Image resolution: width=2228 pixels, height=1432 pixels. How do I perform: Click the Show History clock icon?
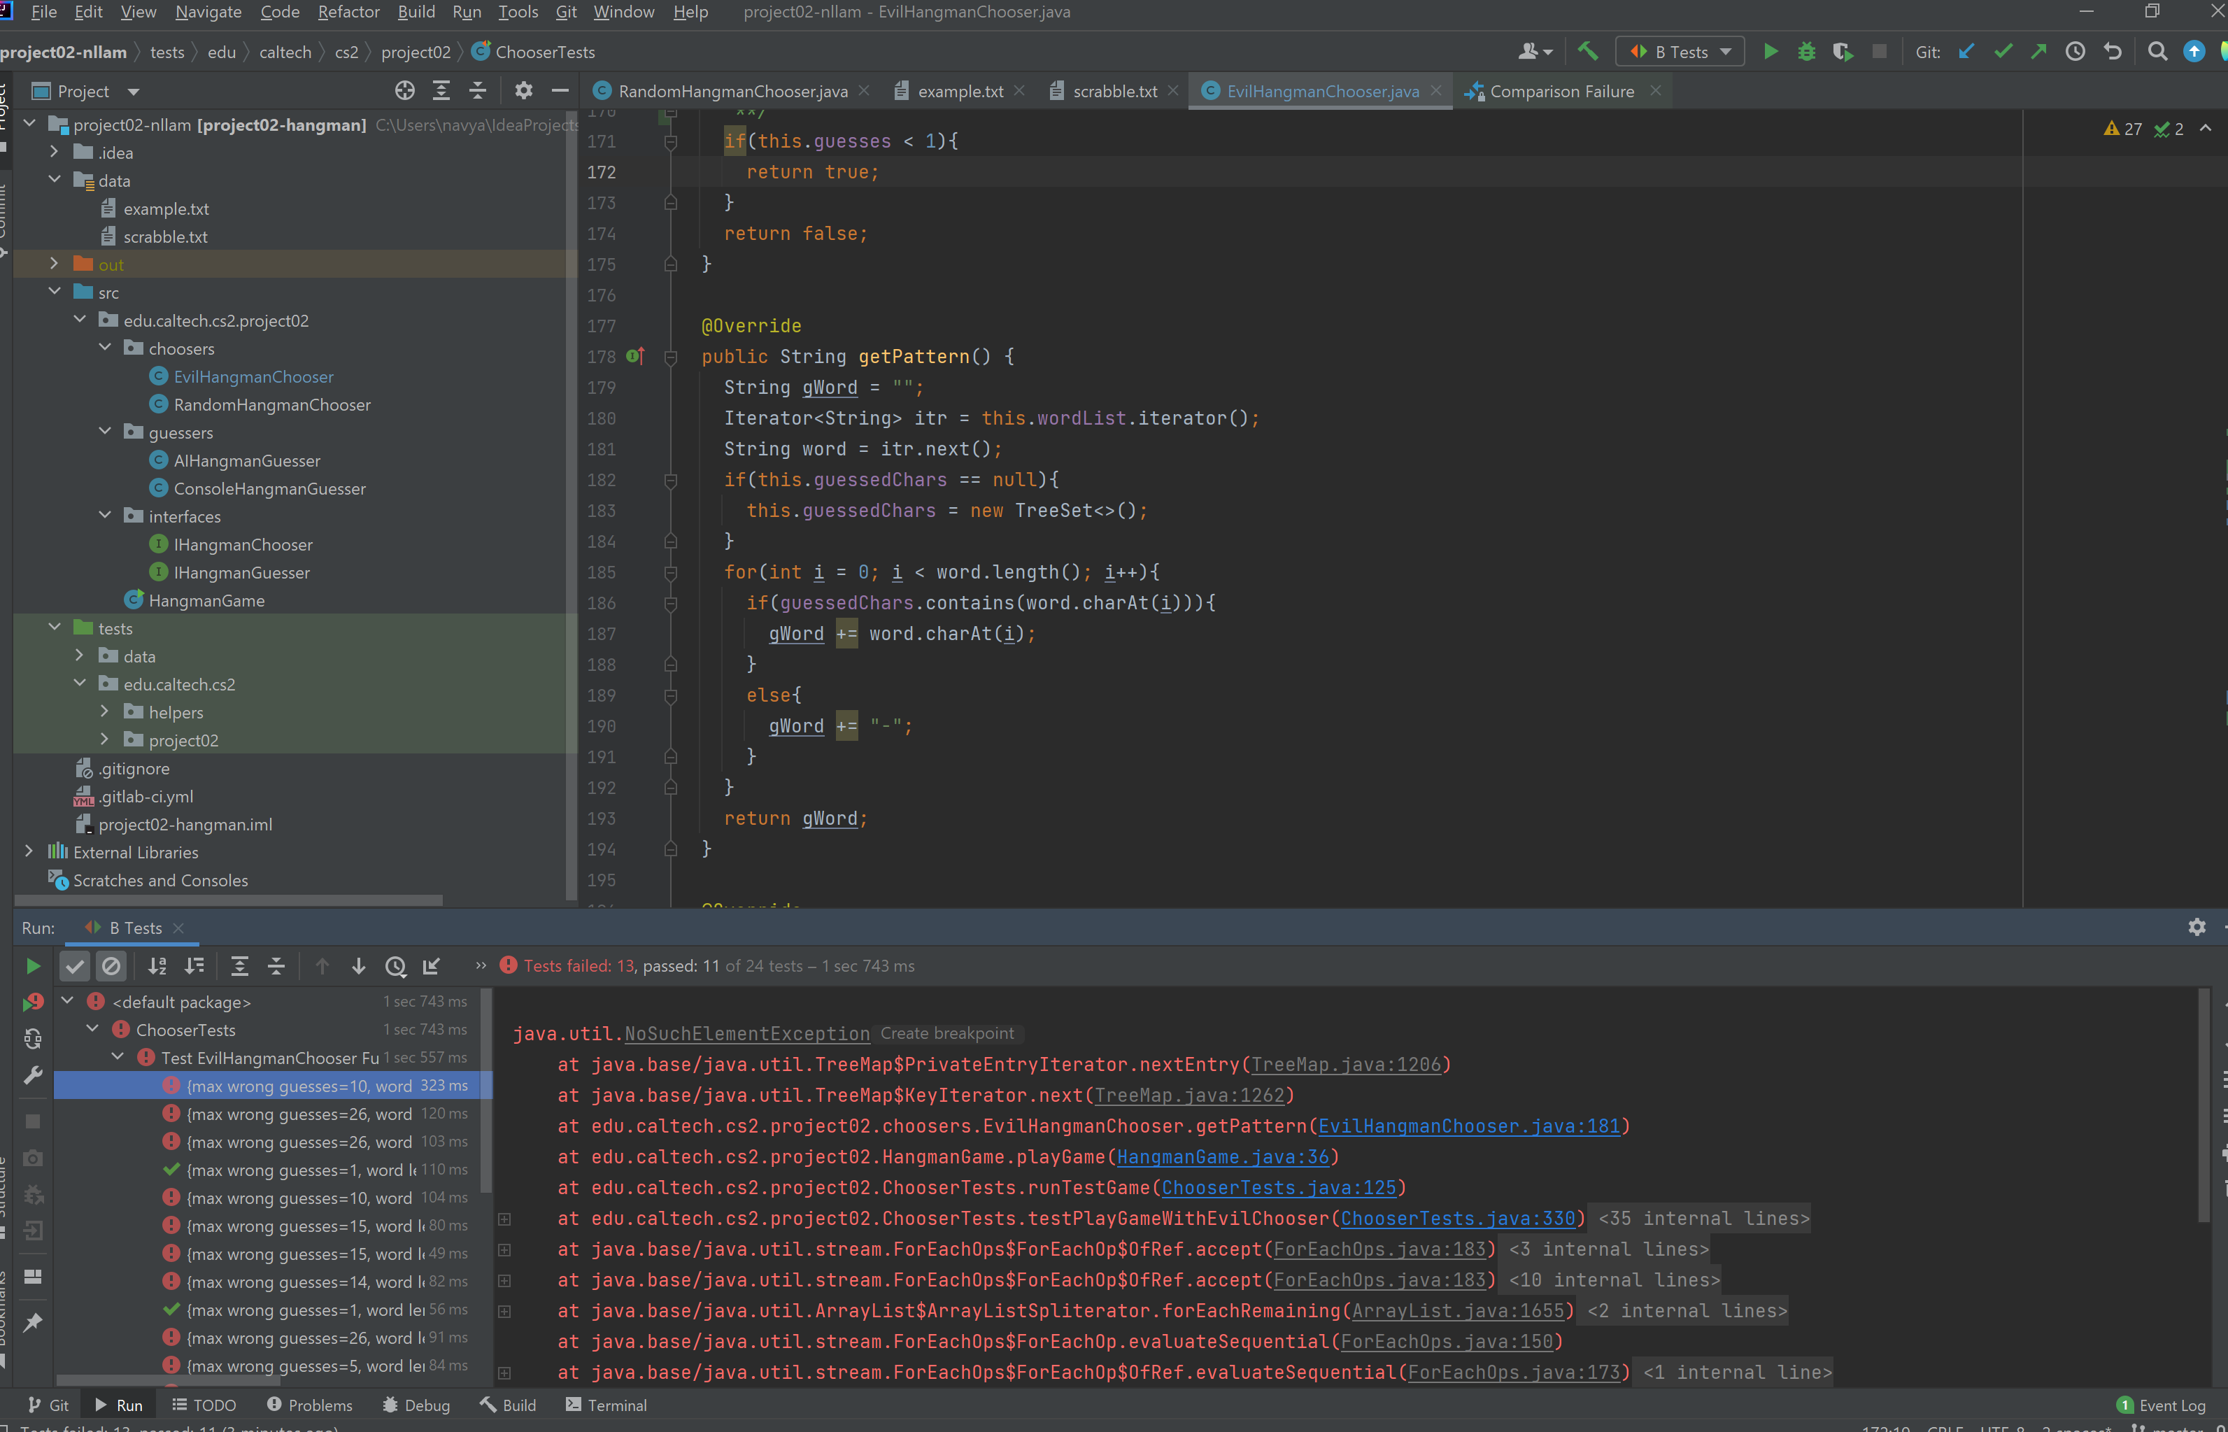[2075, 52]
